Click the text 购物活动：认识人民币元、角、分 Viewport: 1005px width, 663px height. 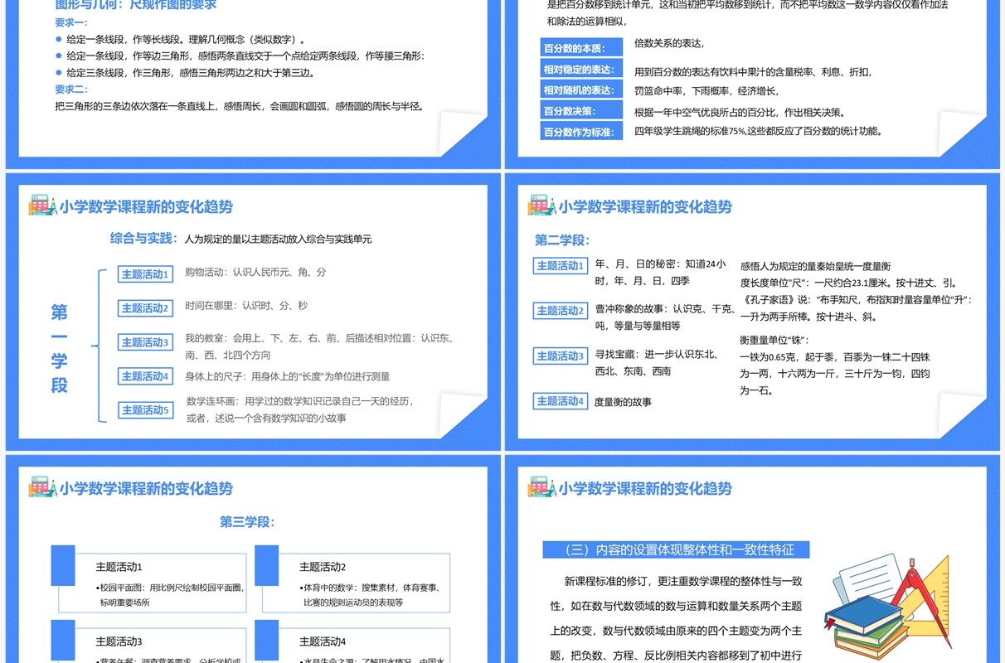(x=255, y=272)
